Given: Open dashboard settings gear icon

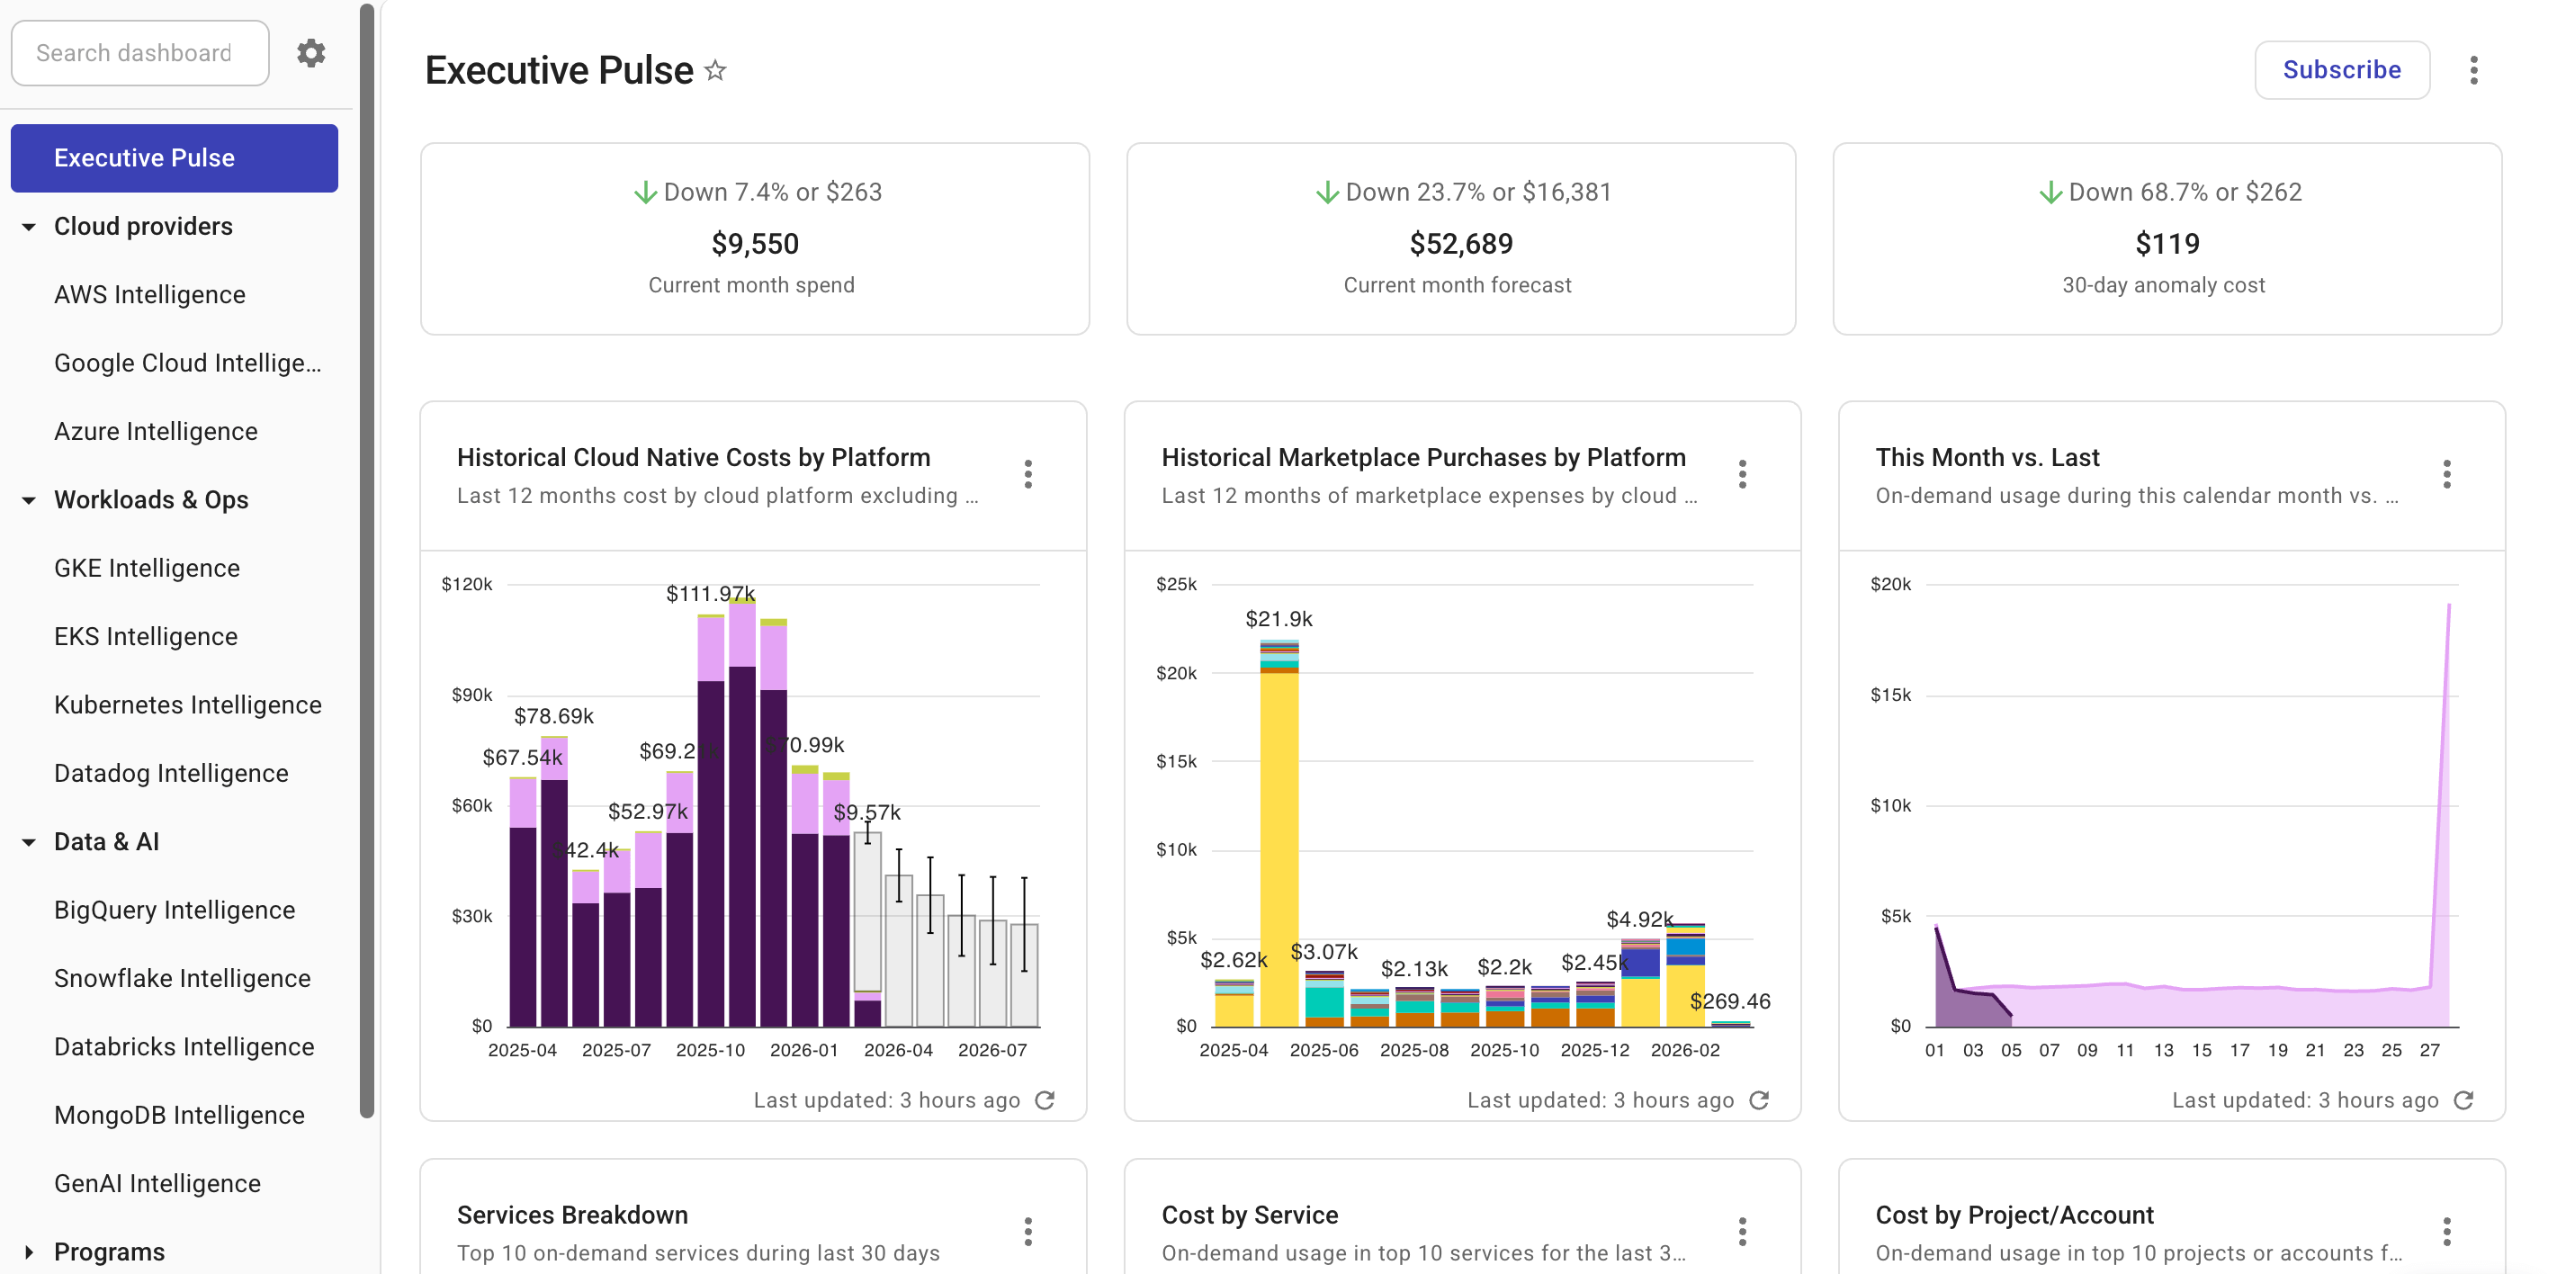Looking at the screenshot, I should [x=310, y=53].
